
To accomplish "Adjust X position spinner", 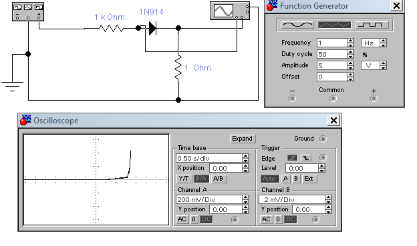I will (245, 168).
